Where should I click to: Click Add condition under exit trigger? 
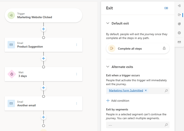pyautogui.click(x=118, y=101)
